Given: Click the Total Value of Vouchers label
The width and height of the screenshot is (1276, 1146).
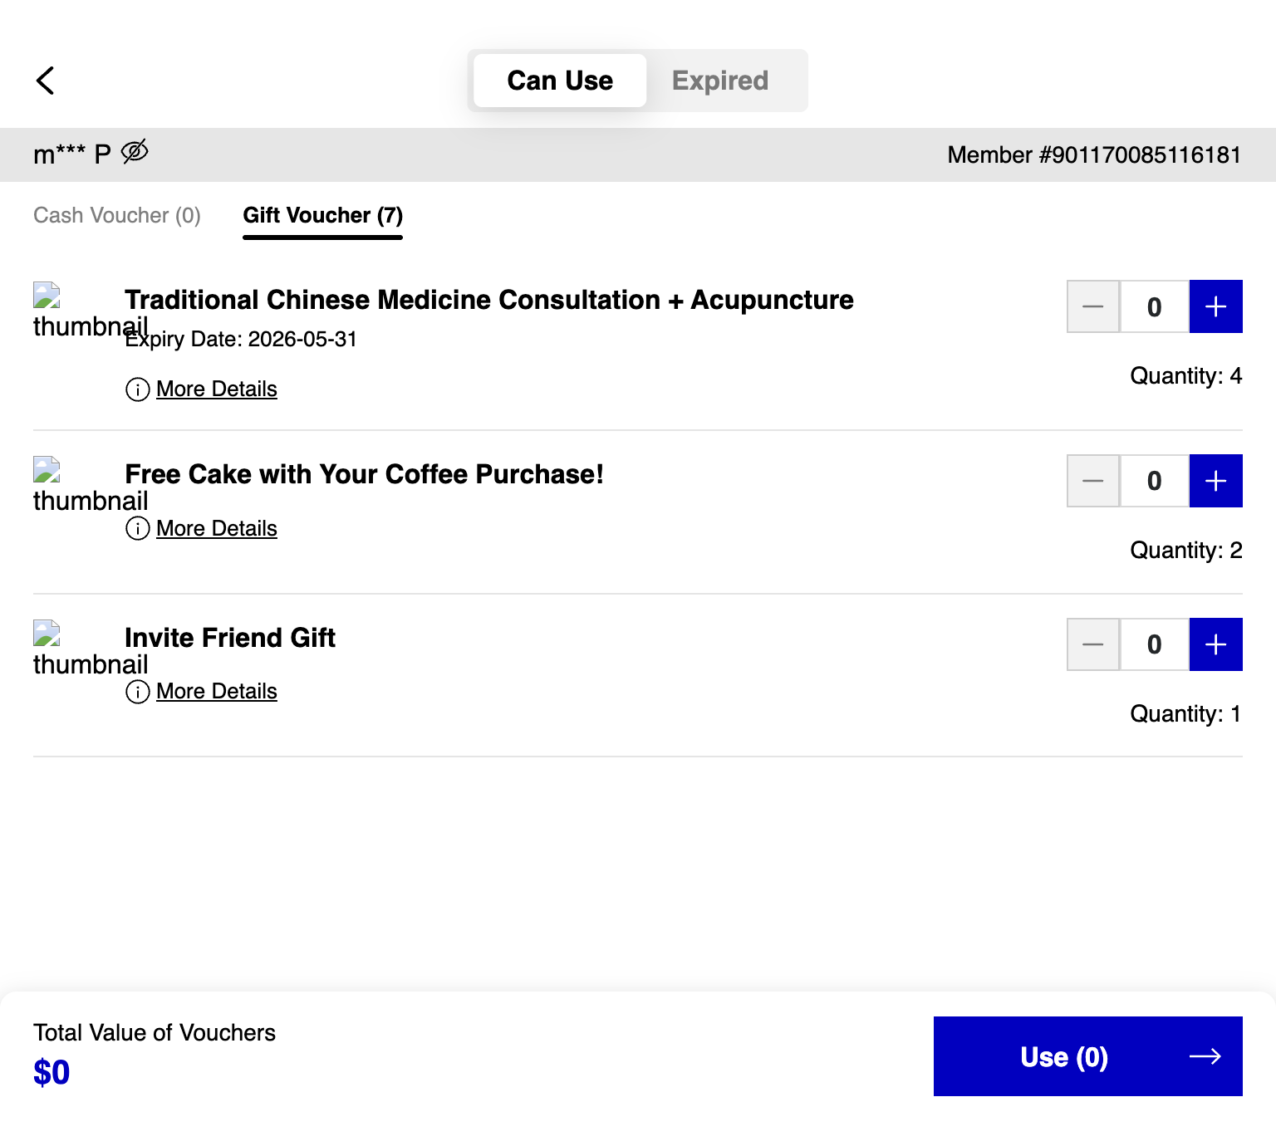Looking at the screenshot, I should coord(155,1033).
